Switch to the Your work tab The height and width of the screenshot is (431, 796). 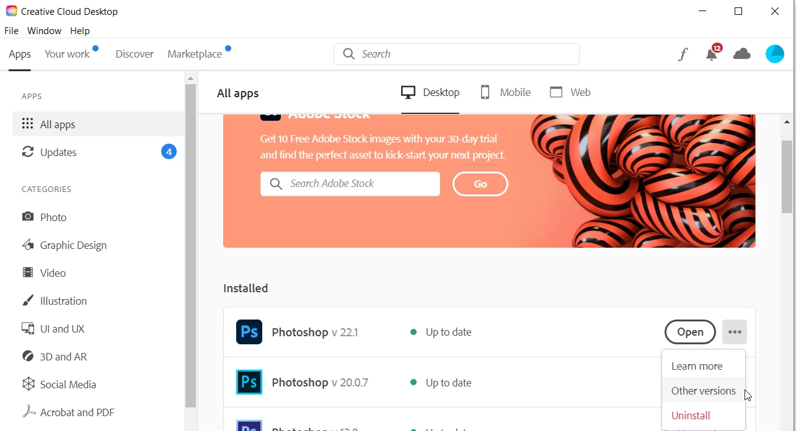coord(67,54)
